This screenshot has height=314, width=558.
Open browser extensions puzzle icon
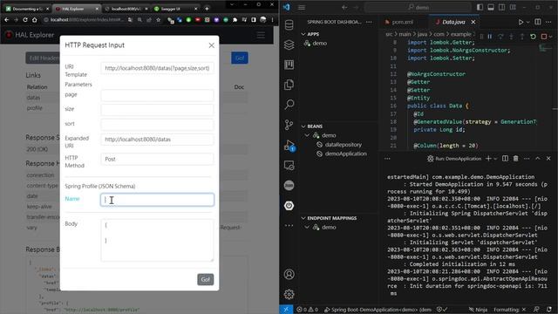coord(235,20)
